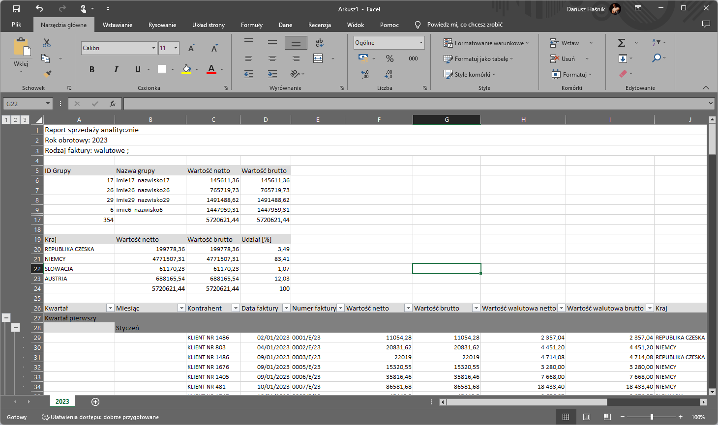Click the Wrap Text icon
The image size is (718, 425).
[319, 43]
